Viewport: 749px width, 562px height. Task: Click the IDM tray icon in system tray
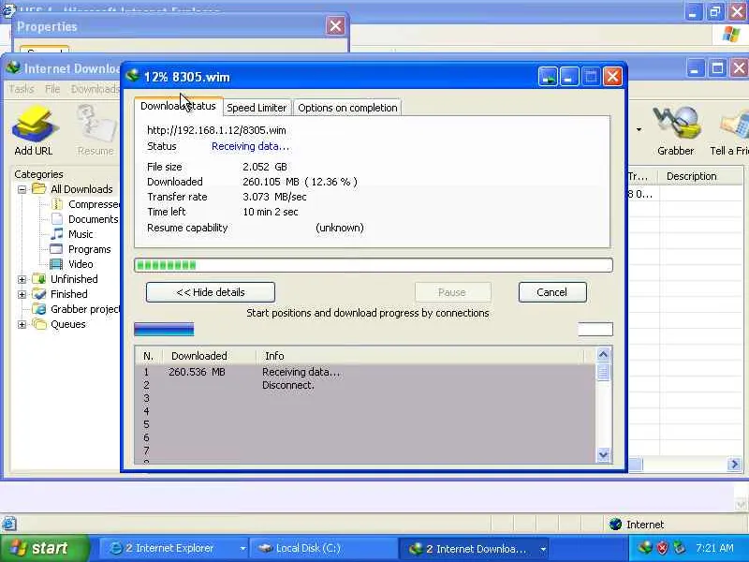pos(646,547)
